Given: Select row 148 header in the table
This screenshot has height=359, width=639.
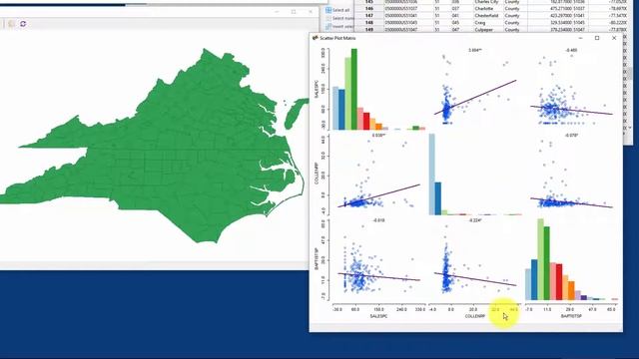Looking at the screenshot, I should point(369,23).
